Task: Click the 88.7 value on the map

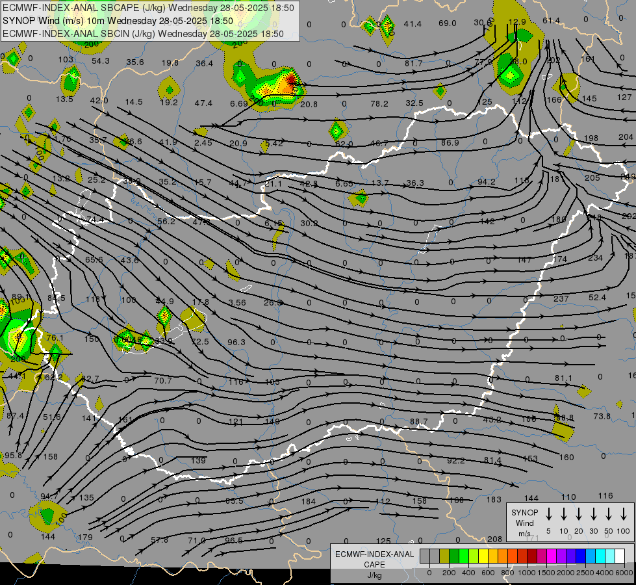Action: (419, 421)
